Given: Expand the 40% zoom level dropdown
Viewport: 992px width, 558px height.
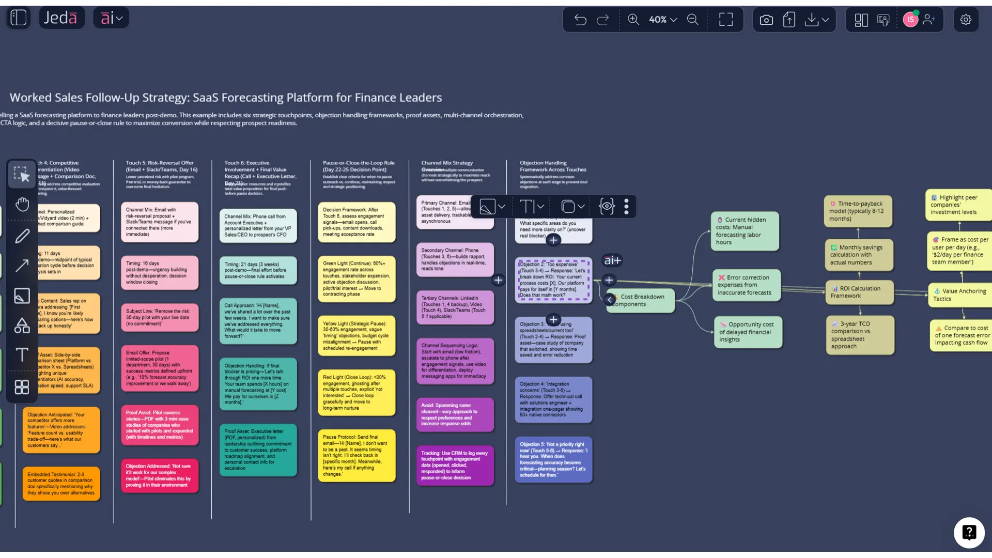Looking at the screenshot, I should pos(663,20).
